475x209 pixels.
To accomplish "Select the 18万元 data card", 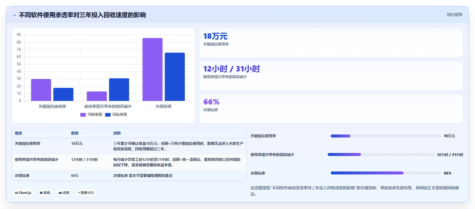I will (331, 43).
